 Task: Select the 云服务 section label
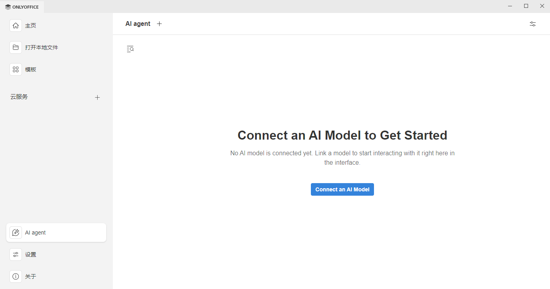(19, 97)
